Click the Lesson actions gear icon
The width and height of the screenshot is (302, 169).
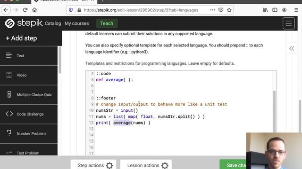(x=165, y=165)
